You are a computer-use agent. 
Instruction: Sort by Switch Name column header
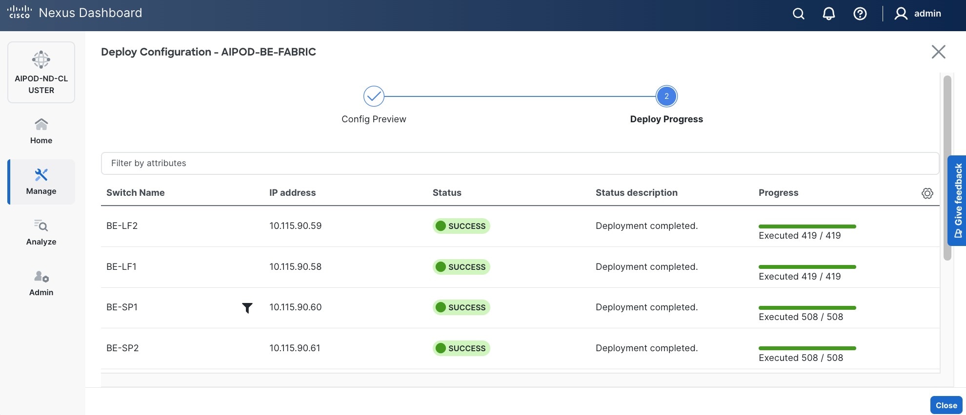coord(136,193)
